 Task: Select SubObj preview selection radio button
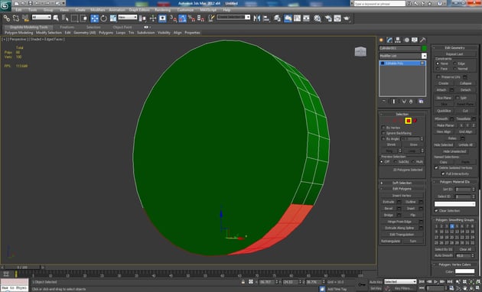pos(396,162)
